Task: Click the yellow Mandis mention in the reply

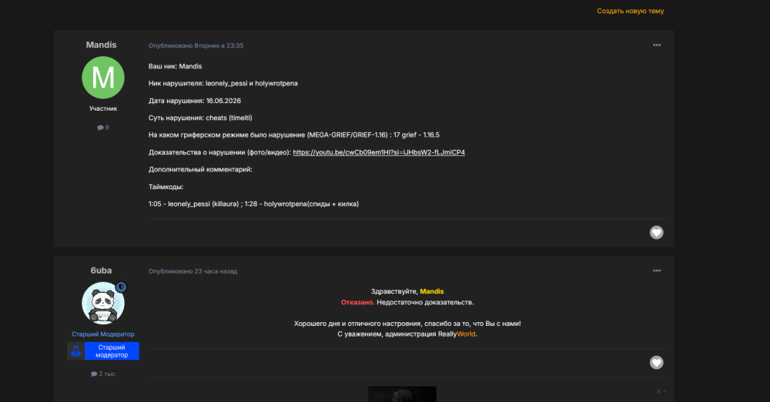Action: click(x=432, y=291)
